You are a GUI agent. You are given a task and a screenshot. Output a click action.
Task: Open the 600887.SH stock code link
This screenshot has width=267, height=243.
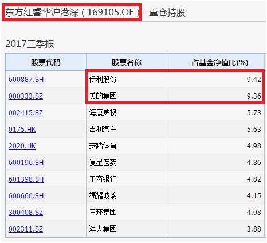(26, 79)
